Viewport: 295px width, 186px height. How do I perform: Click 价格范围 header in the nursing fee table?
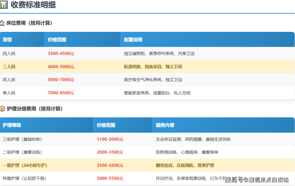106,125
